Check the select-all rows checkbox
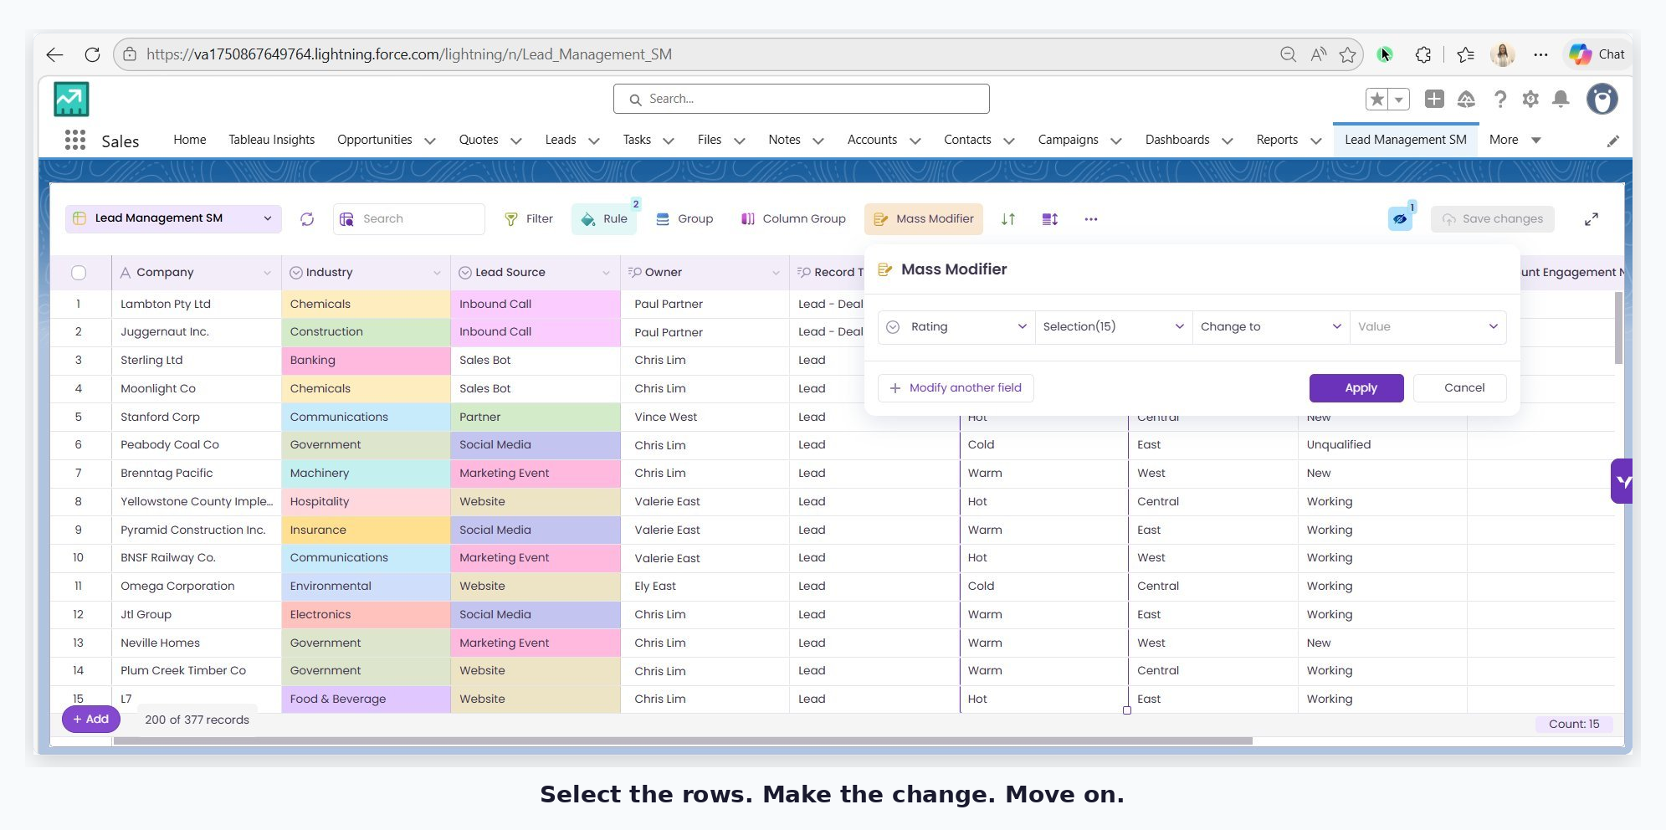The image size is (1666, 830). pos(79,272)
